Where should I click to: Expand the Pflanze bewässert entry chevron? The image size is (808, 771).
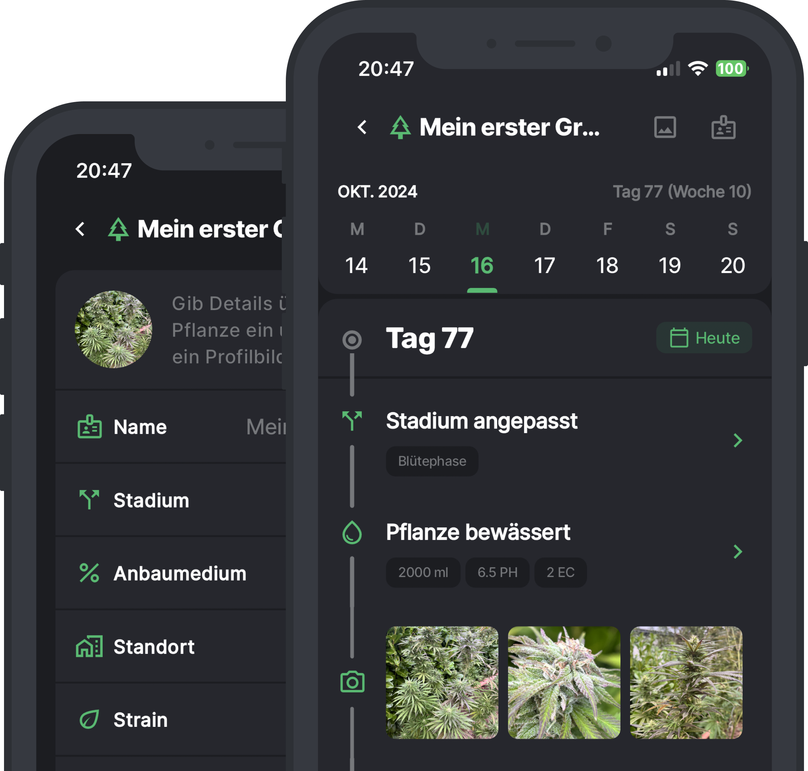pyautogui.click(x=738, y=552)
